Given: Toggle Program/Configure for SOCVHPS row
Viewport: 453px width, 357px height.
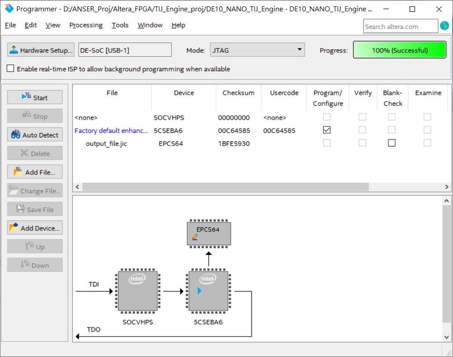Looking at the screenshot, I should coord(327,117).
